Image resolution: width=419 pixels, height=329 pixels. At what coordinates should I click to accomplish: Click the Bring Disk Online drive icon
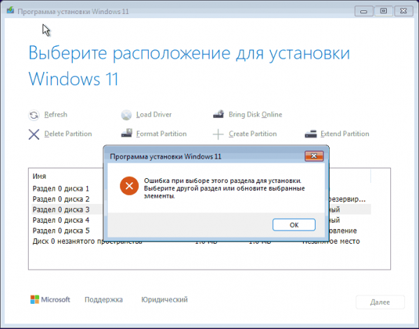[x=219, y=115]
